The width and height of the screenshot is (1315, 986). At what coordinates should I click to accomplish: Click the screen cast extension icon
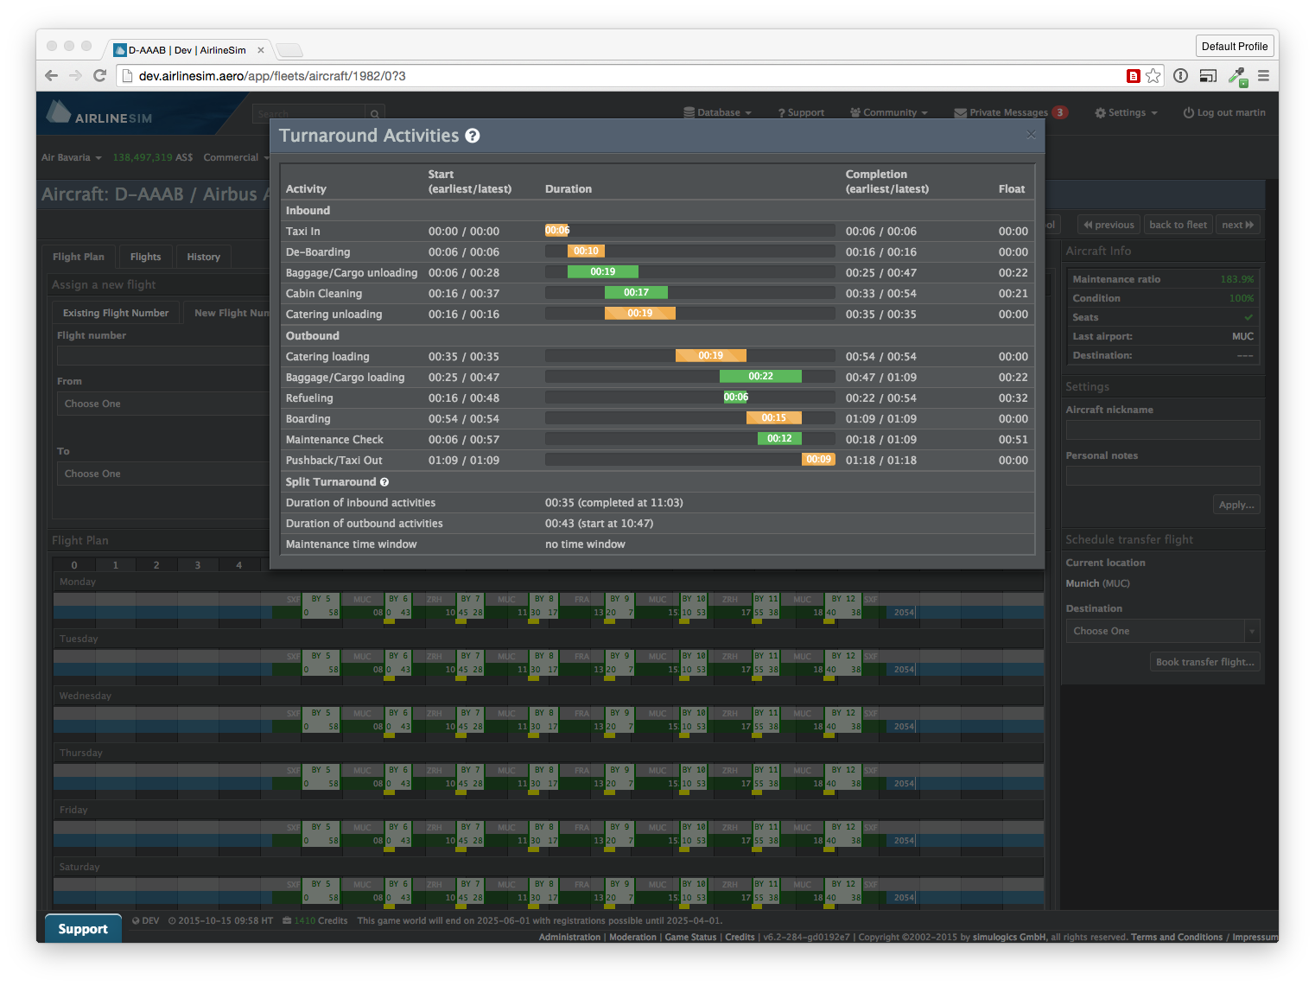[x=1208, y=76]
